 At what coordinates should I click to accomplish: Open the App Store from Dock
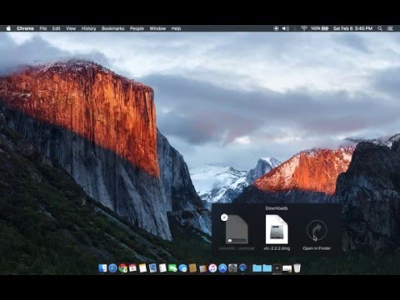pyautogui.click(x=222, y=268)
